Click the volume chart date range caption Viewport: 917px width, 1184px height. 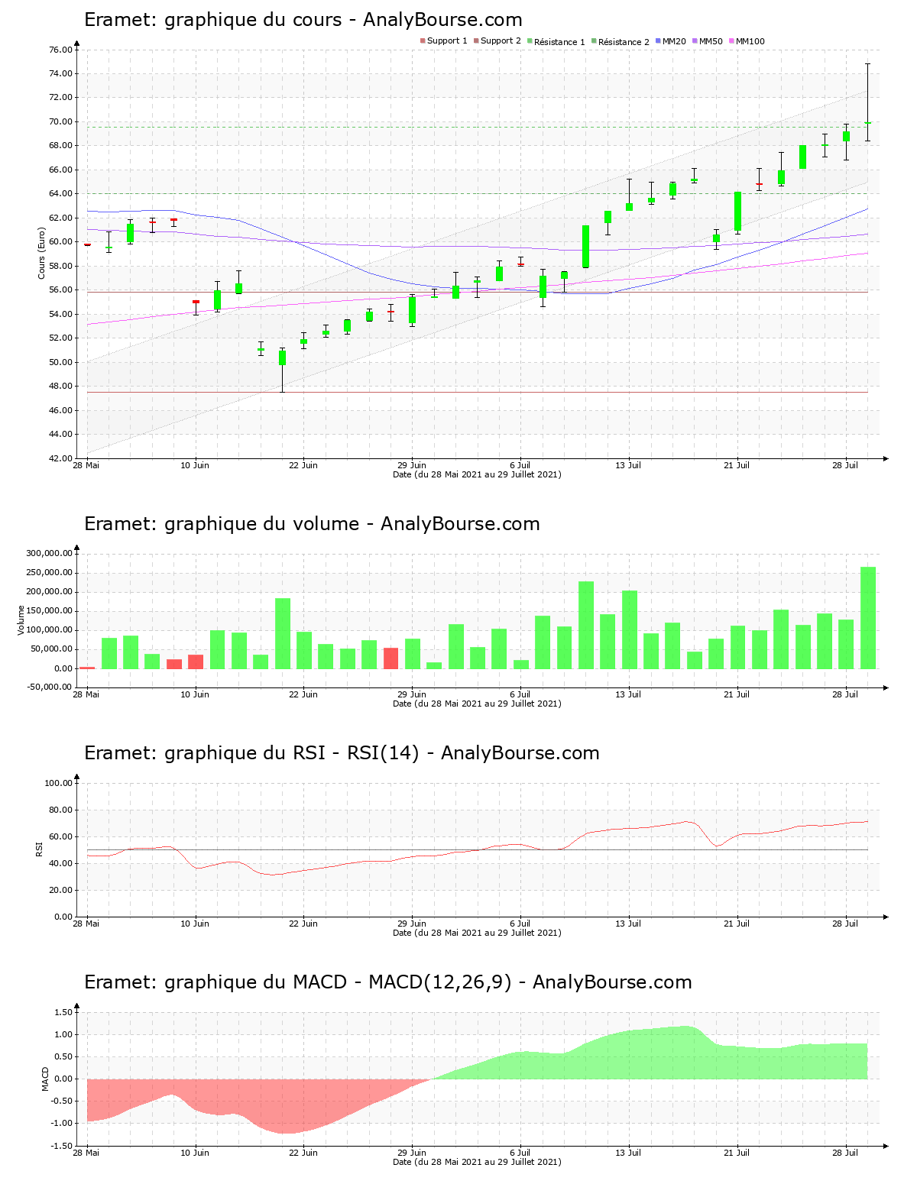pos(477,704)
